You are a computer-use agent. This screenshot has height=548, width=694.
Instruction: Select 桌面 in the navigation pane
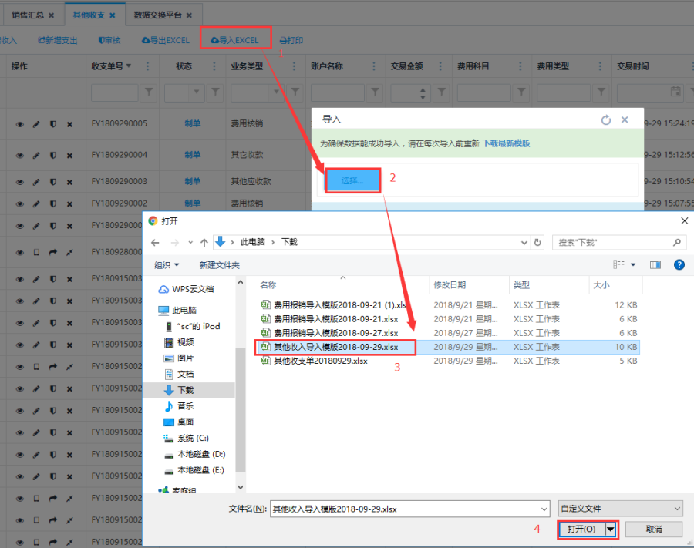(x=185, y=422)
